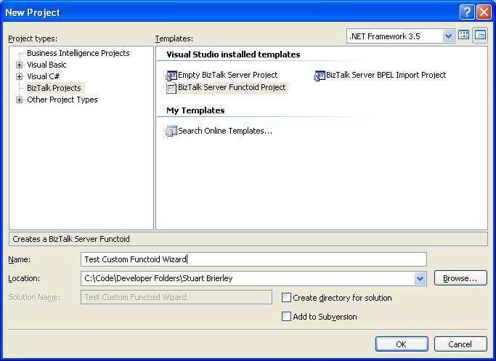Click the Location: label
The height and width of the screenshot is (361, 496).
(24, 278)
